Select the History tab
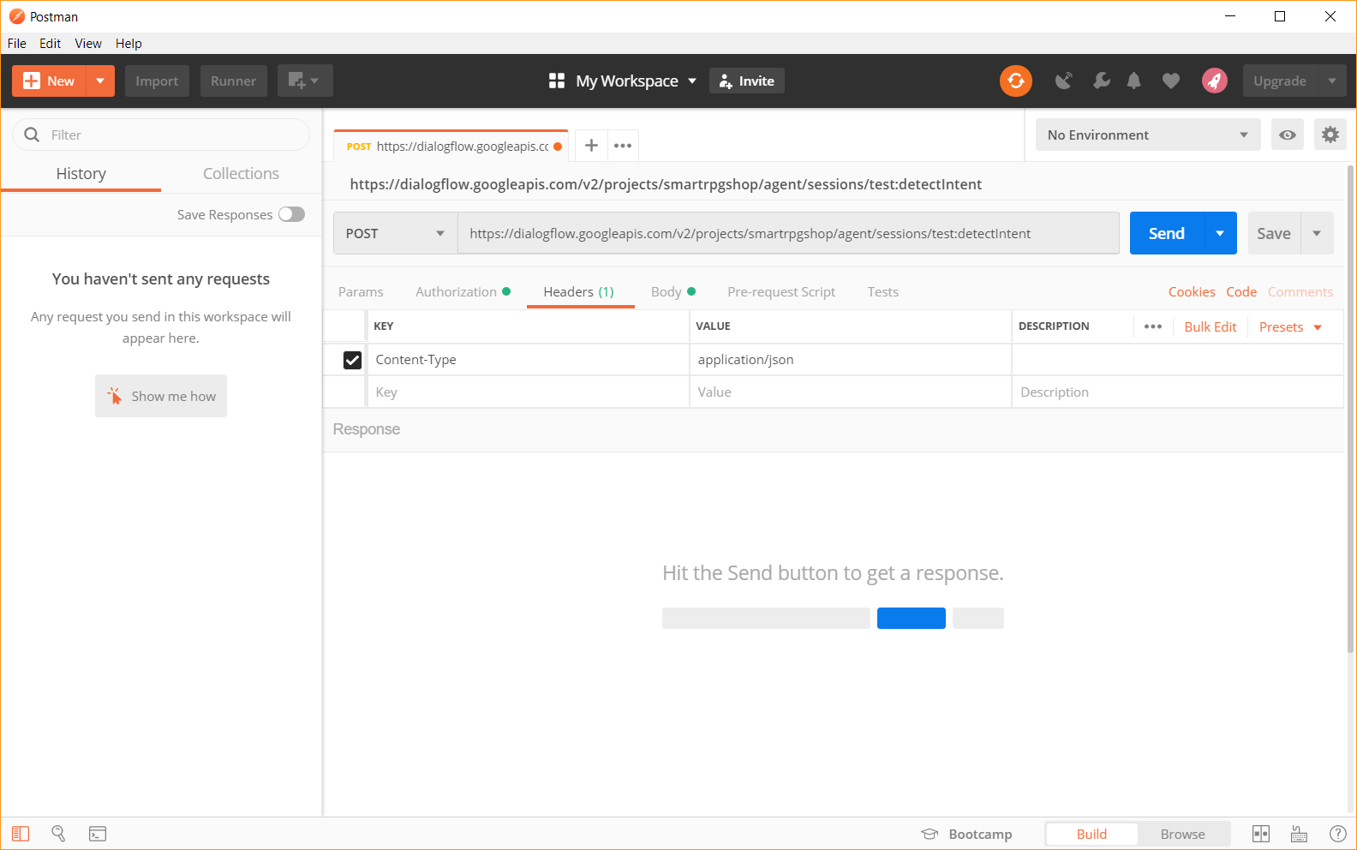This screenshot has width=1357, height=850. tap(81, 173)
